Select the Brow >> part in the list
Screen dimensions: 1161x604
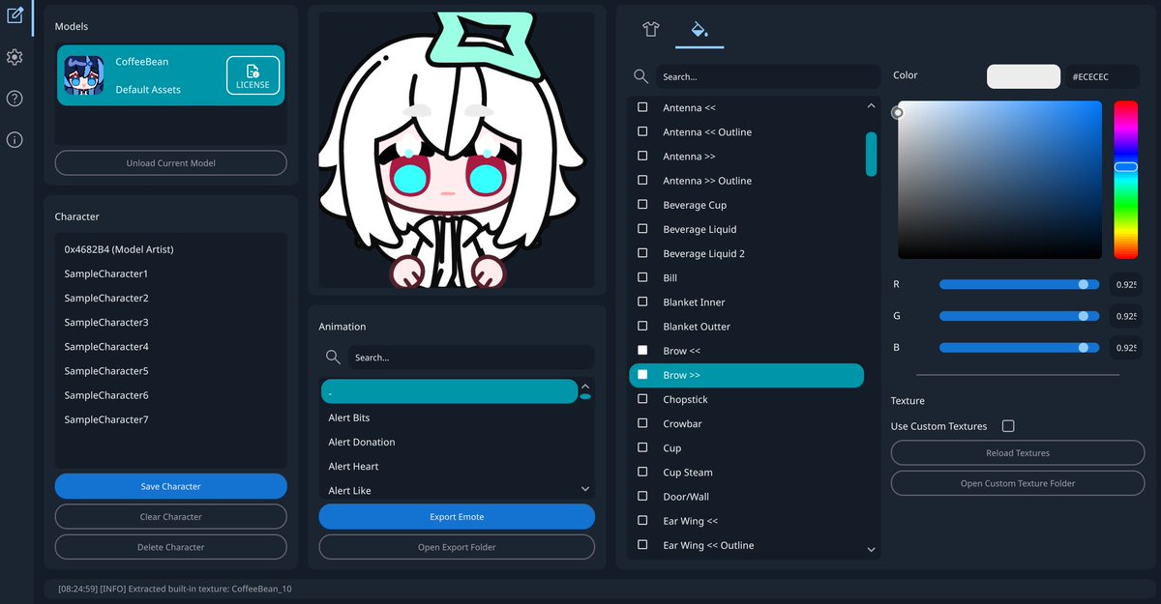point(747,374)
